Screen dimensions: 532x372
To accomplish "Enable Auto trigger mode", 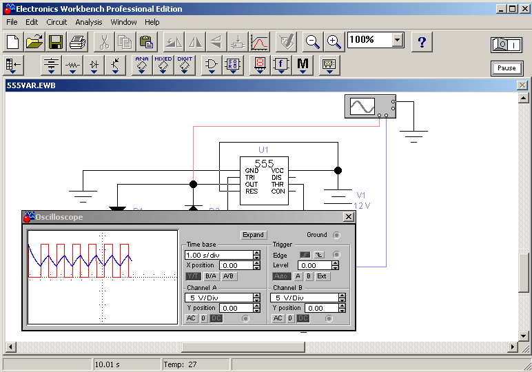I will pyautogui.click(x=282, y=276).
